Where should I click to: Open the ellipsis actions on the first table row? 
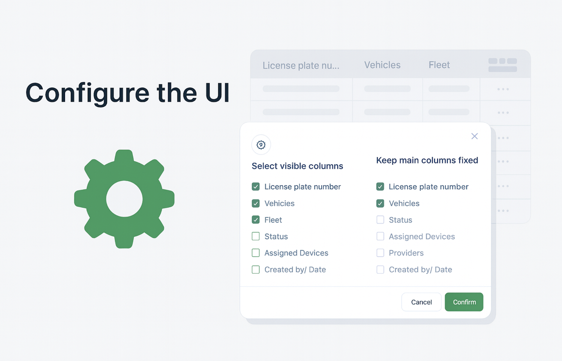(x=503, y=89)
